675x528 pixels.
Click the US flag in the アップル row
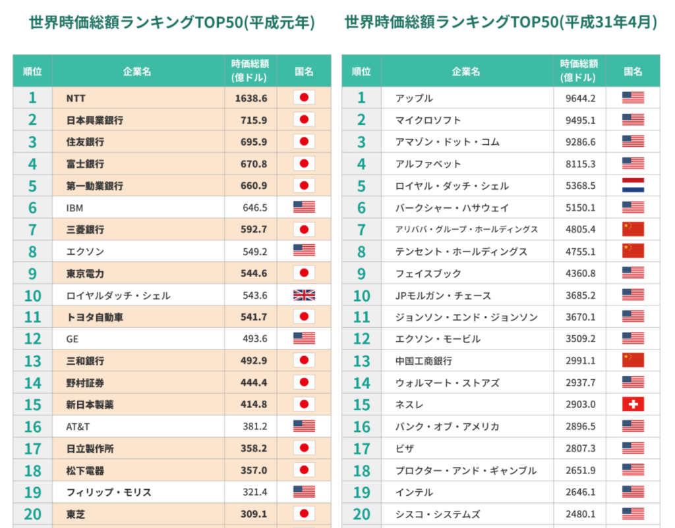pyautogui.click(x=633, y=97)
